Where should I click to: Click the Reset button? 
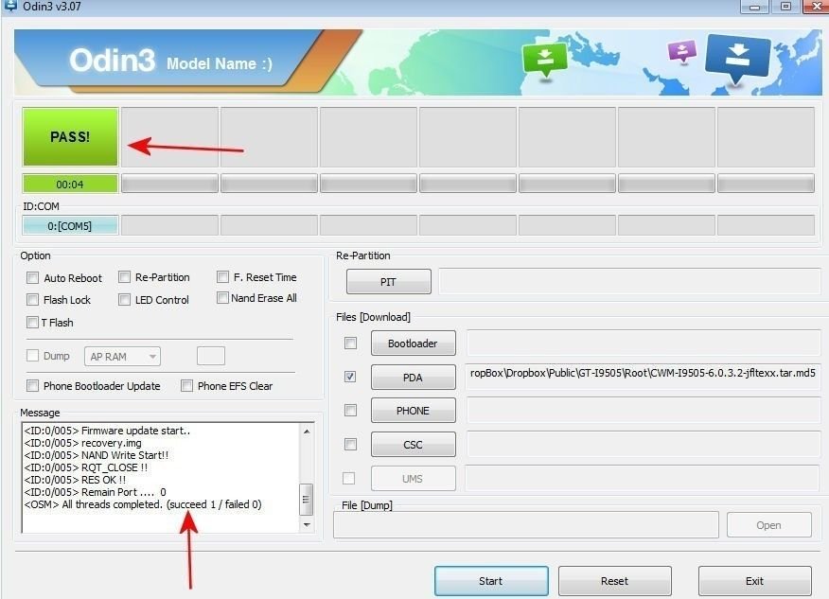pyautogui.click(x=615, y=580)
